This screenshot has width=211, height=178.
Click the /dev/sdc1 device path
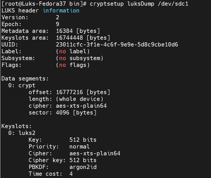[173, 4]
